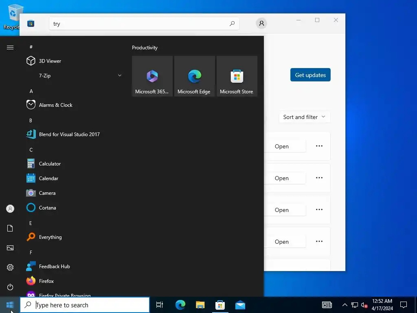Click the 'E' letter header in app list
The height and width of the screenshot is (313, 417).
tap(31, 223)
